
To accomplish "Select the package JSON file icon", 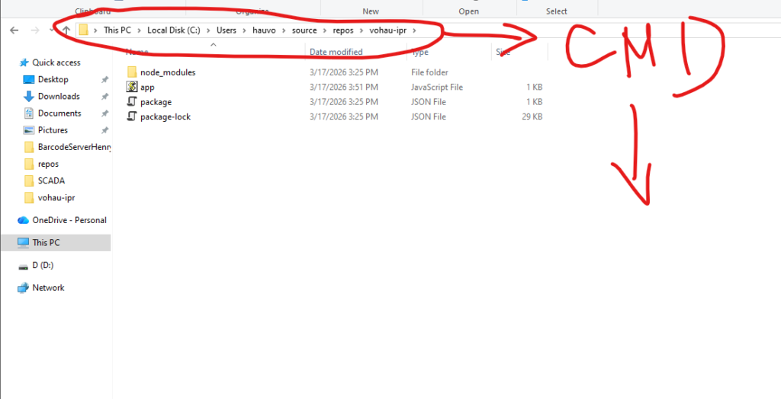I will [x=132, y=102].
